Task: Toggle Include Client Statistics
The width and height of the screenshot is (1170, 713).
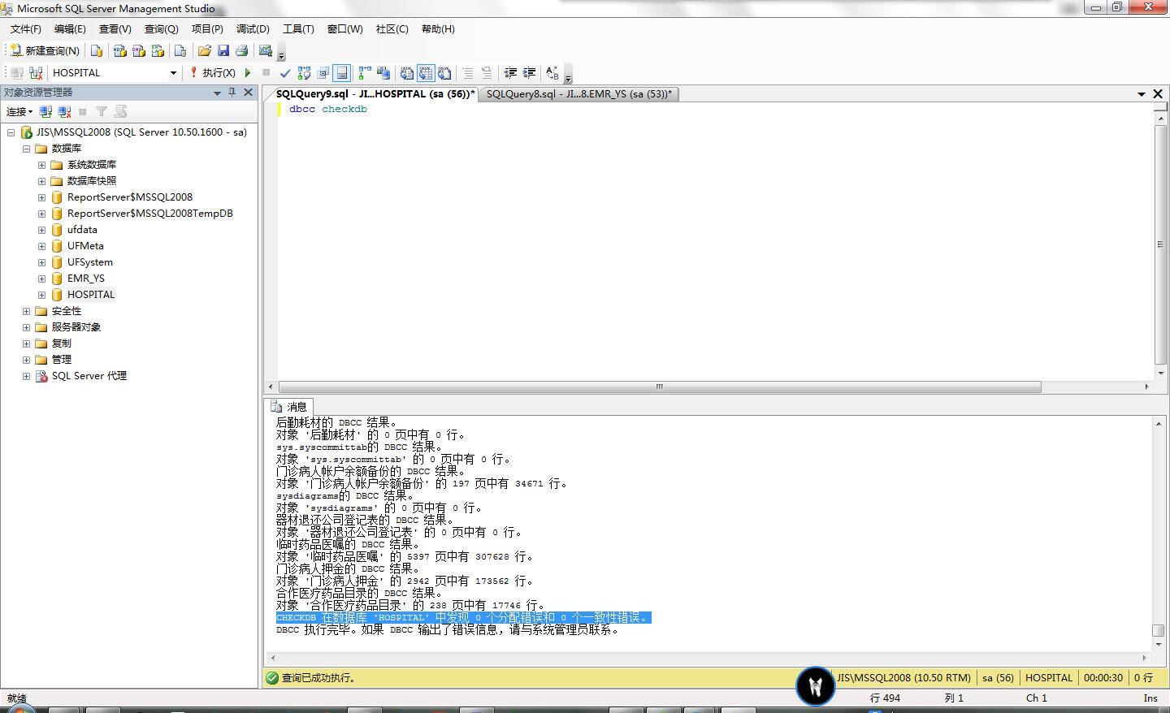Action: click(x=383, y=73)
